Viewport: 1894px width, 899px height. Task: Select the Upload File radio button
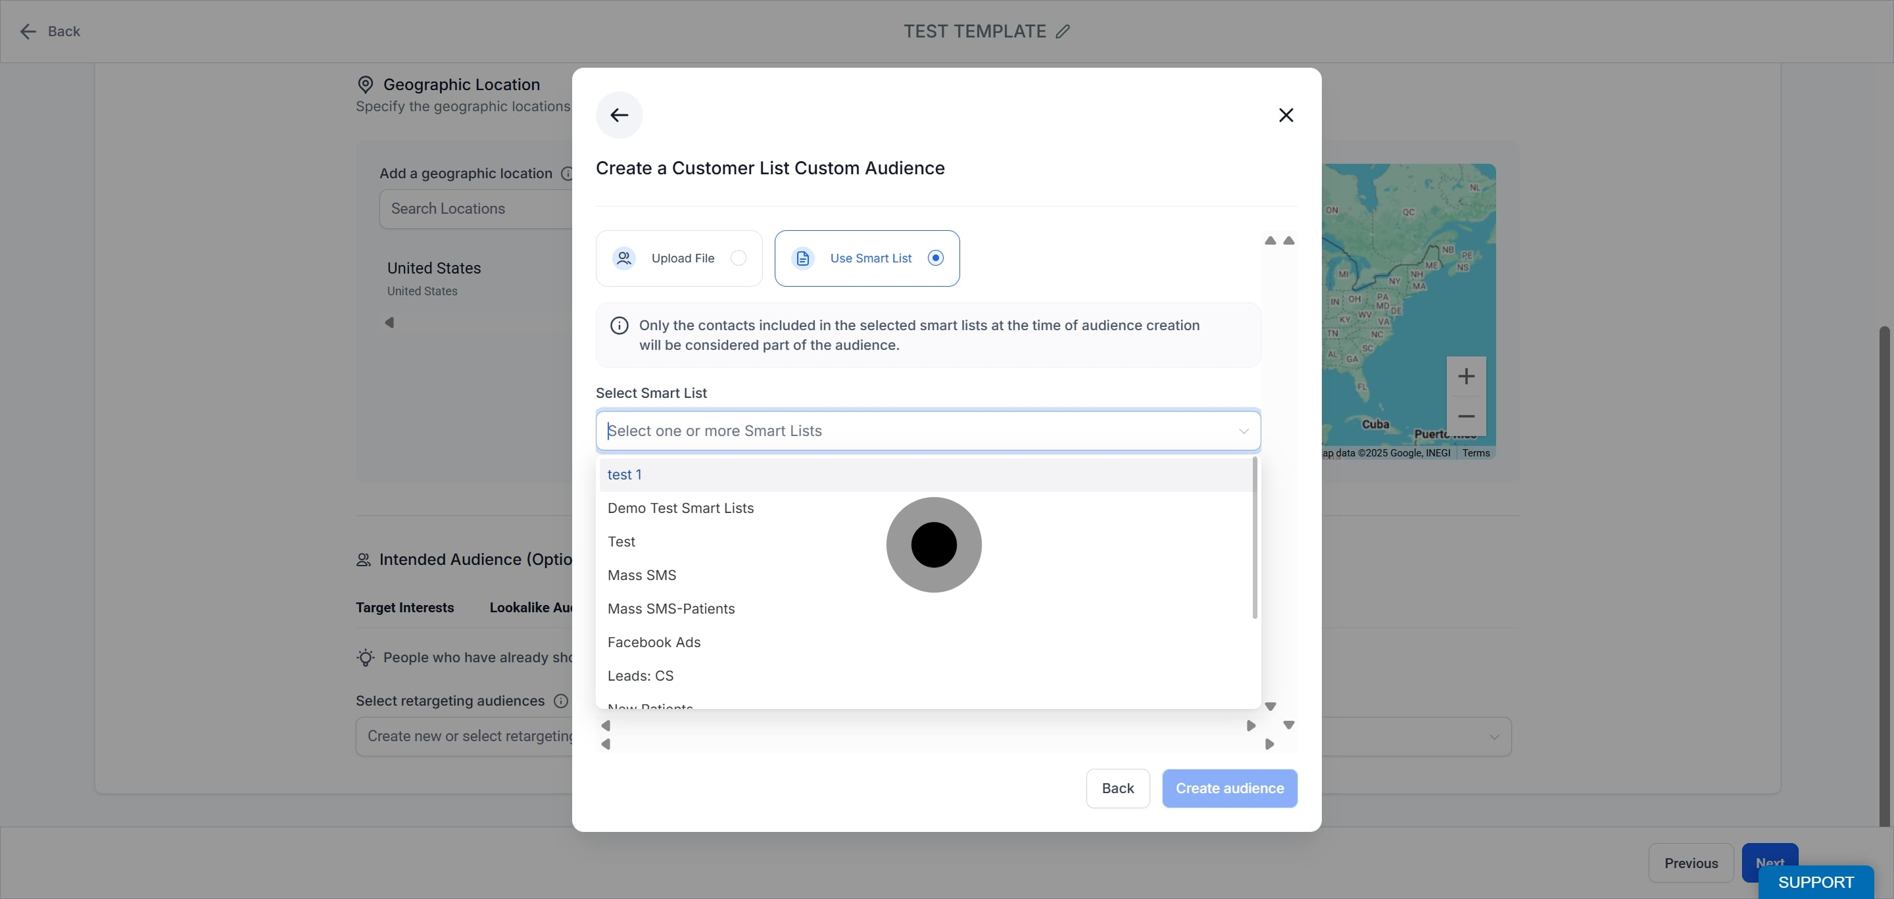pyautogui.click(x=738, y=258)
